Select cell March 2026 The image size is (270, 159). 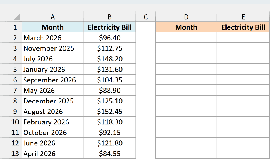(x=53, y=37)
